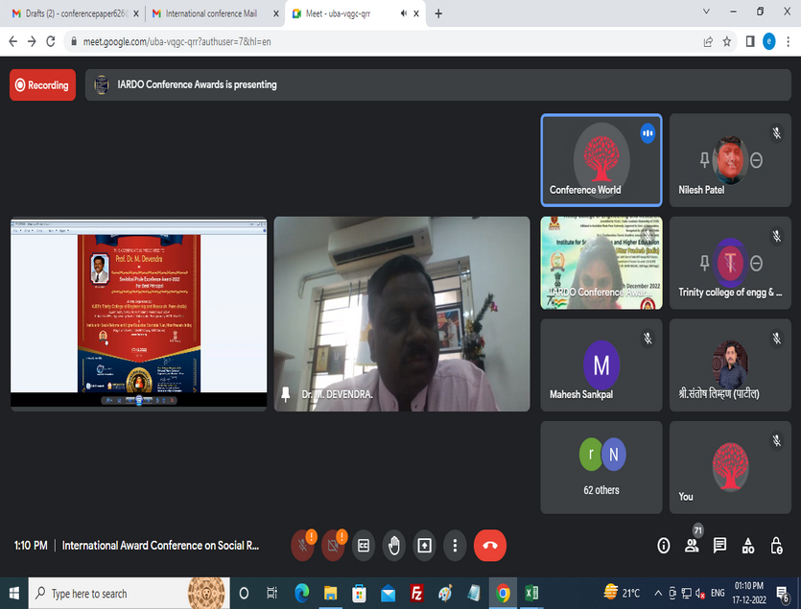Open File Explorer from taskbar
Screen dimensions: 801x609
(331, 593)
